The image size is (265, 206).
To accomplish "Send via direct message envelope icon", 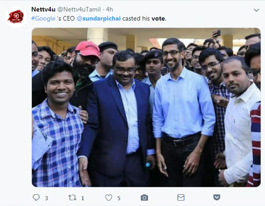I will pyautogui.click(x=181, y=198).
